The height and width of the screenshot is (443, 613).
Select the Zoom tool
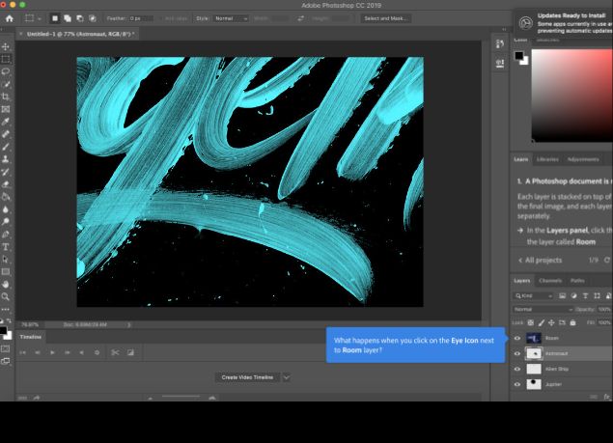[6, 297]
